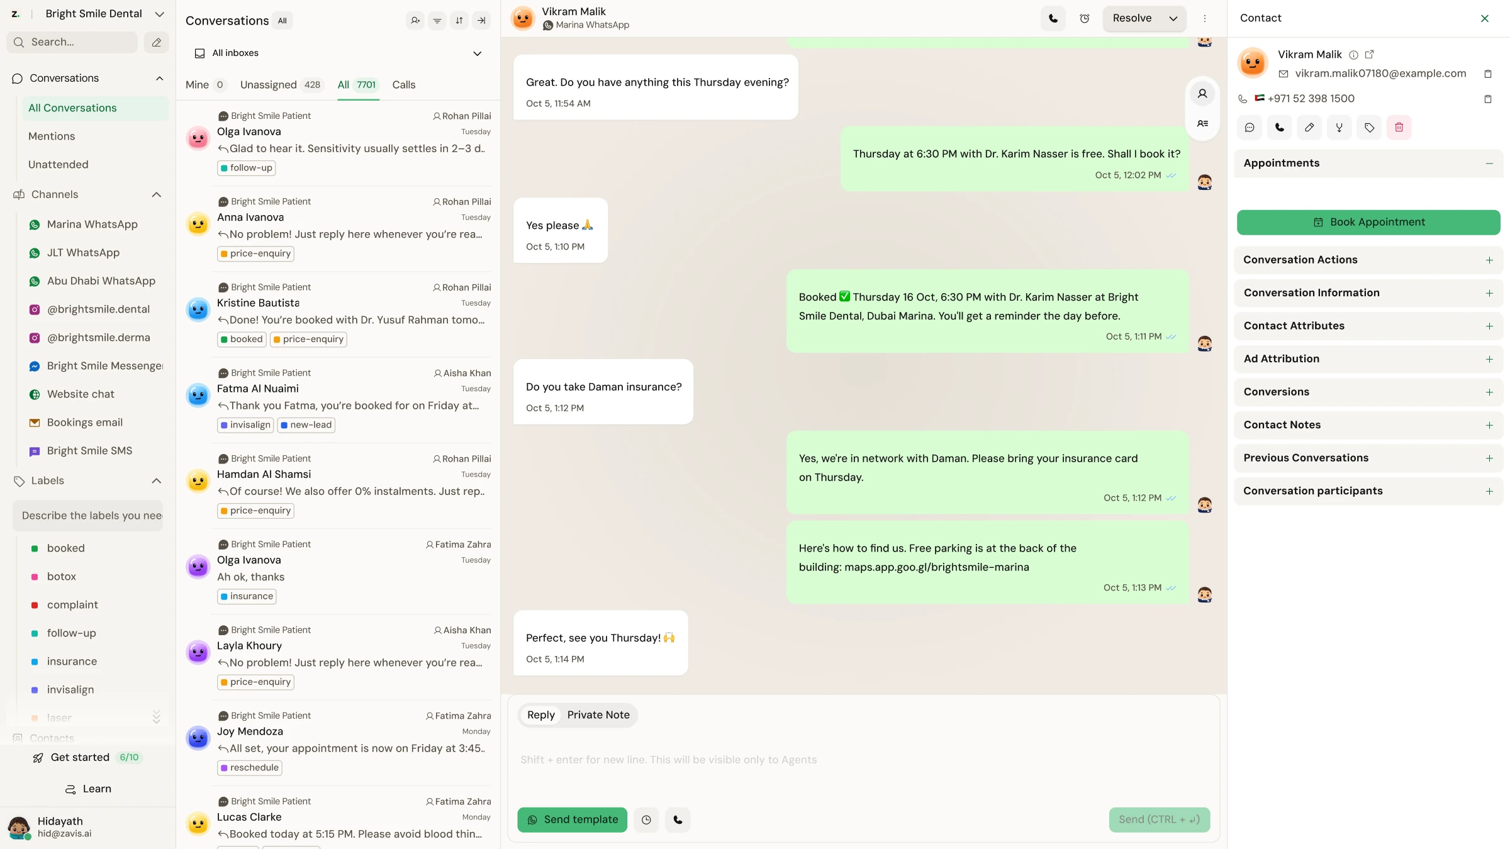The height and width of the screenshot is (849, 1510).
Task: Open Marina WhatsApp channel
Action: click(92, 225)
